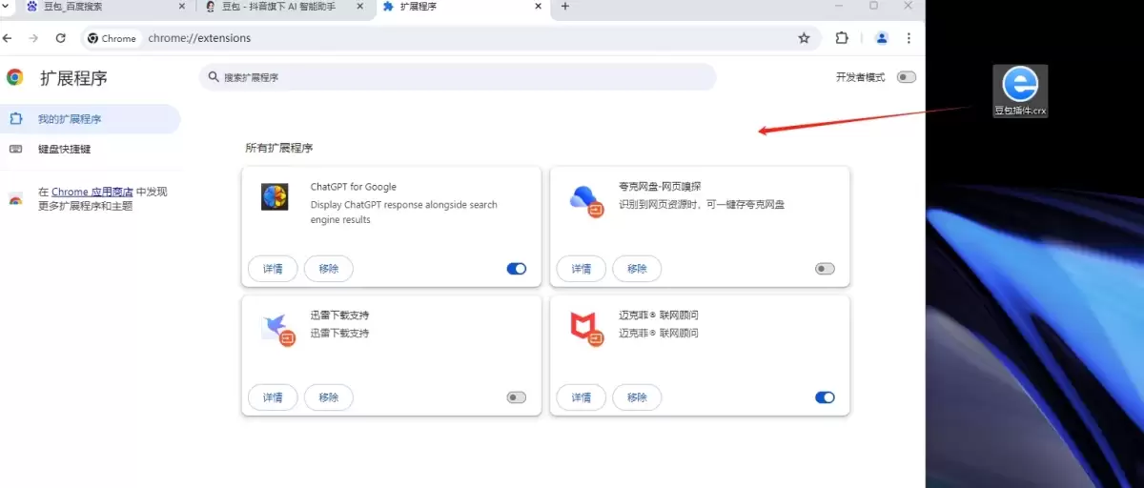Disable 迈克菲 联网顾问 toggle
This screenshot has height=488, width=1144.
click(x=825, y=397)
